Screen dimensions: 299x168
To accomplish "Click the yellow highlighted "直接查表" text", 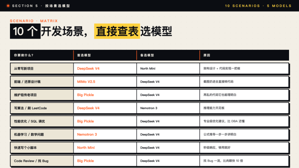I will pos(117,31).
